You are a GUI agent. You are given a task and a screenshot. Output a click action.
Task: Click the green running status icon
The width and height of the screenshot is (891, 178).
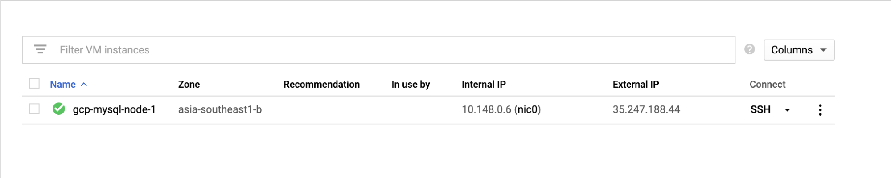coord(59,109)
